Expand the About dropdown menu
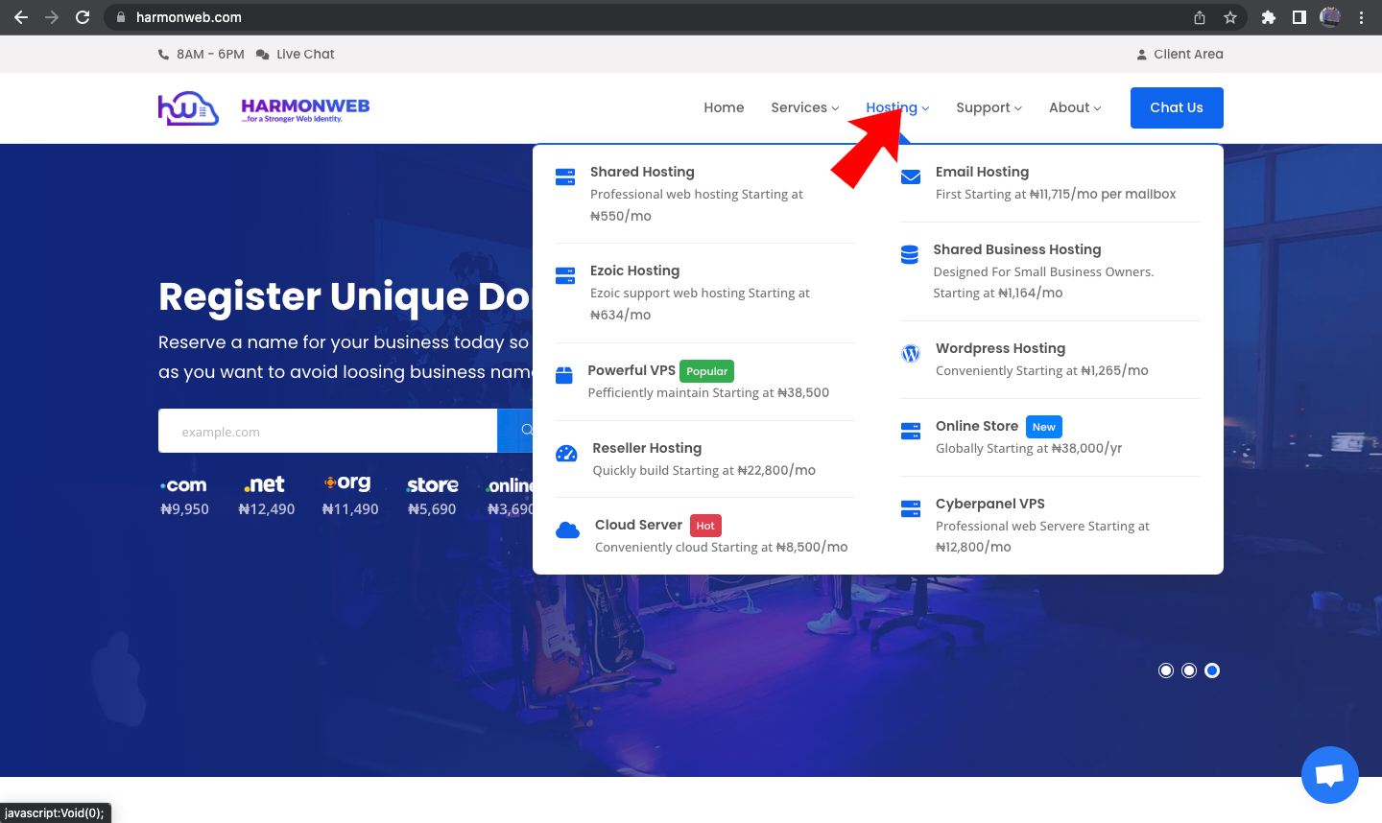Viewport: 1382px width, 823px height. [x=1073, y=107]
